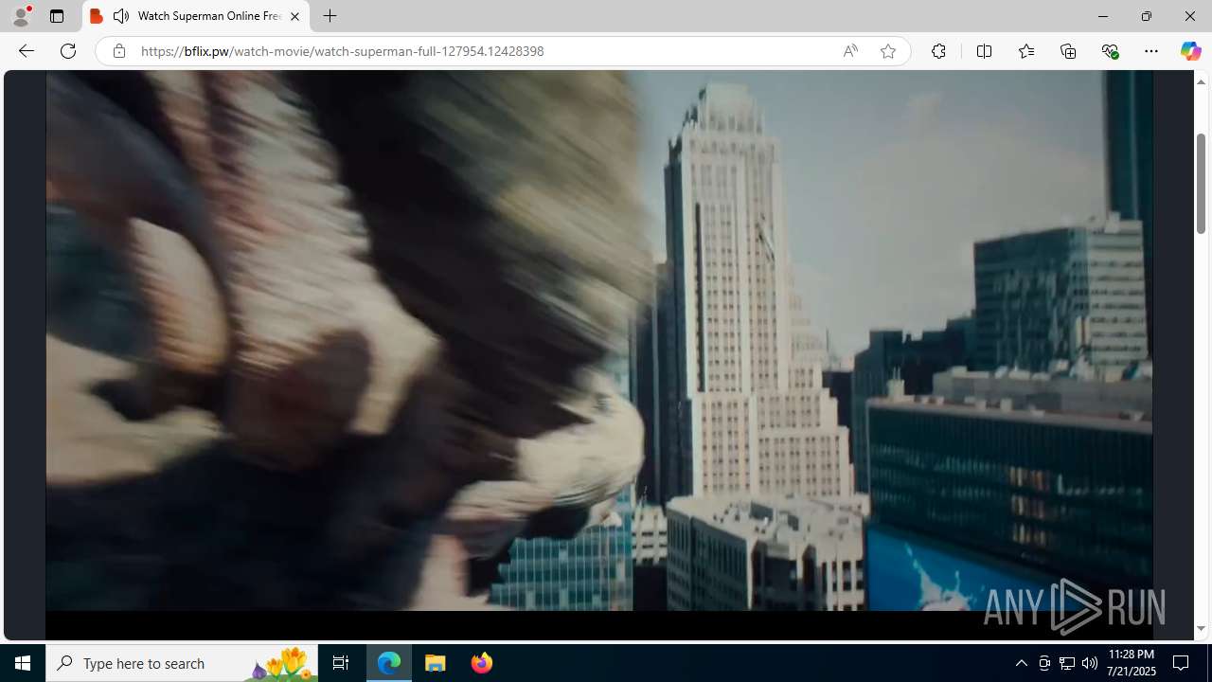Restore down the Edge window

[1146, 16]
